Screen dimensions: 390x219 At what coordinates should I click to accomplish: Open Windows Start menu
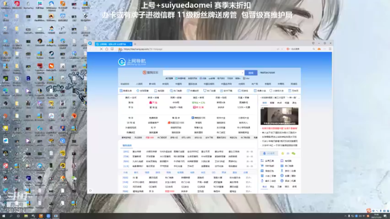pyautogui.click(x=4, y=216)
